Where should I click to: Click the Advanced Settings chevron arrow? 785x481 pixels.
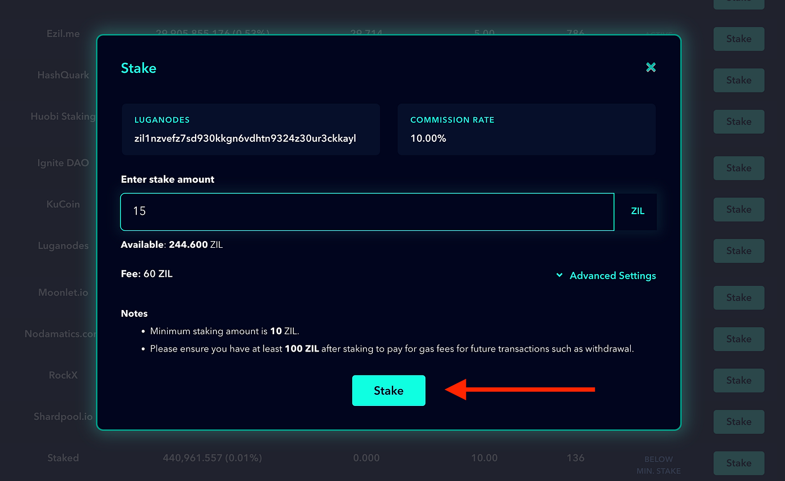(x=559, y=275)
